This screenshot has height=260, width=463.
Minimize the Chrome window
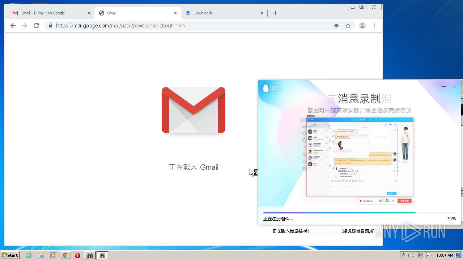click(x=353, y=7)
